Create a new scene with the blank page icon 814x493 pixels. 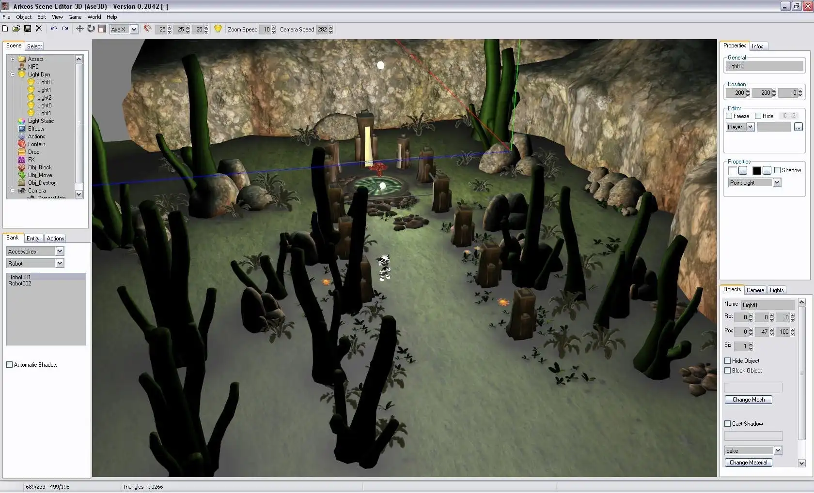tap(5, 29)
